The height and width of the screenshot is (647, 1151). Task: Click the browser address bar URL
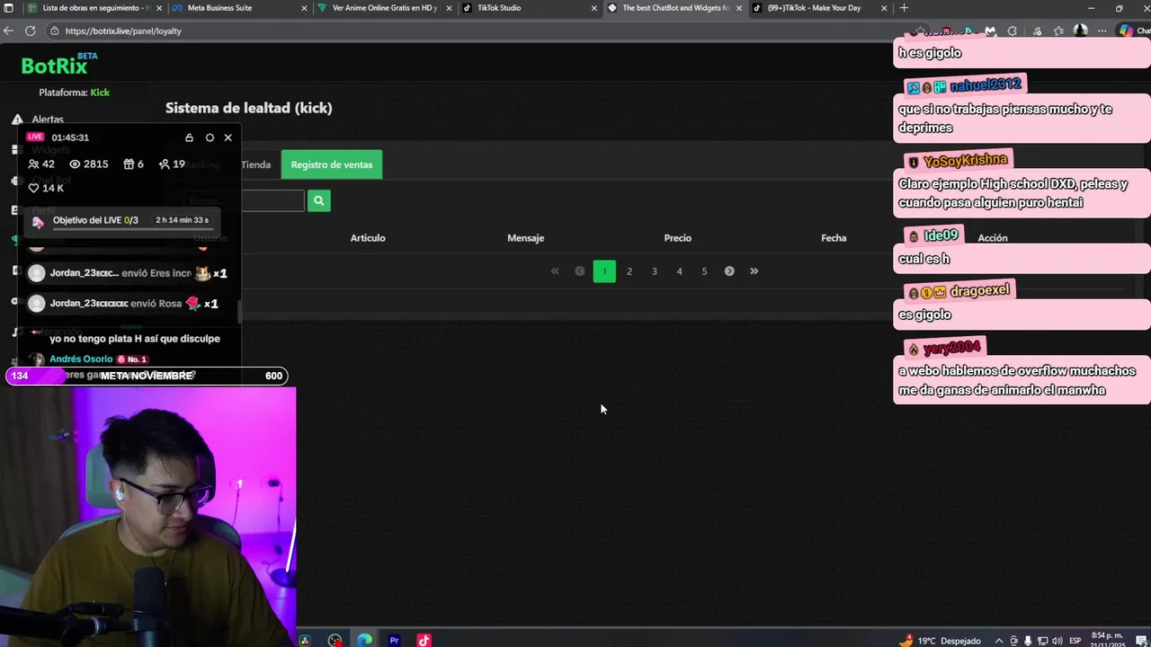point(123,31)
